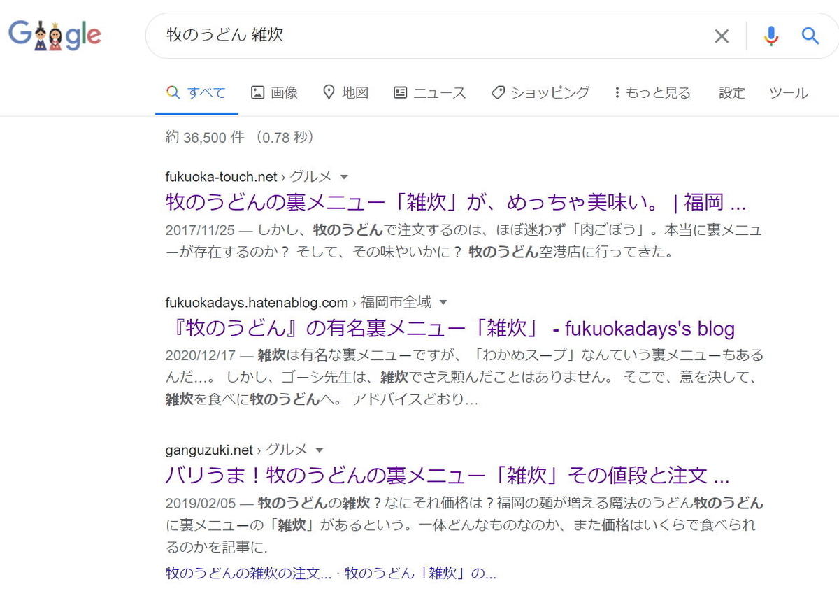839x598 pixels.
Task: Open 設定 search settings
Action: (732, 93)
